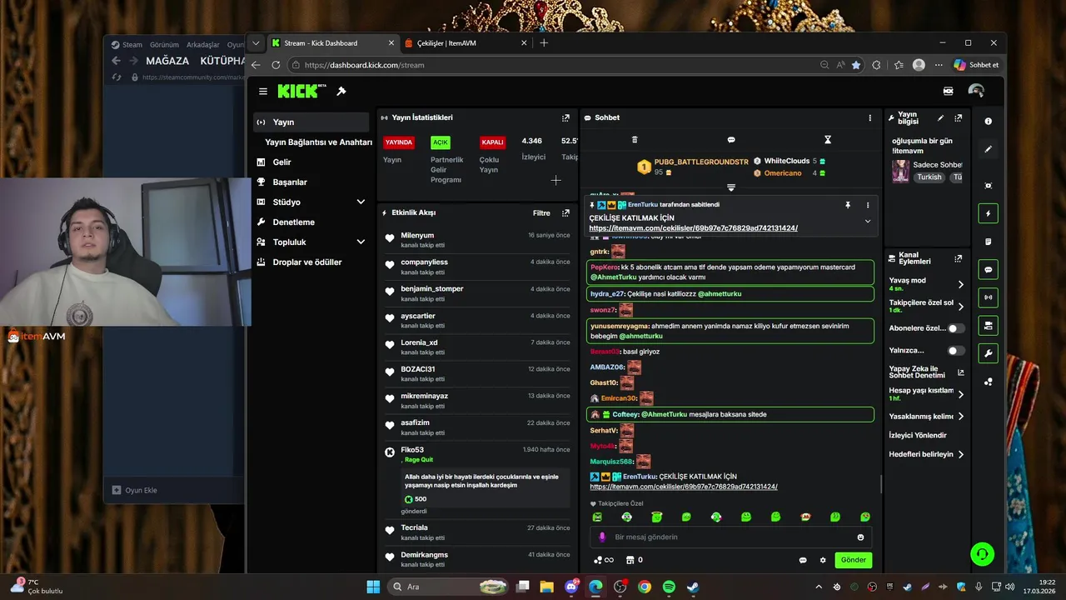Image resolution: width=1066 pixels, height=600 pixels.
Task: Expand the pinned message chevron
Action: click(868, 221)
